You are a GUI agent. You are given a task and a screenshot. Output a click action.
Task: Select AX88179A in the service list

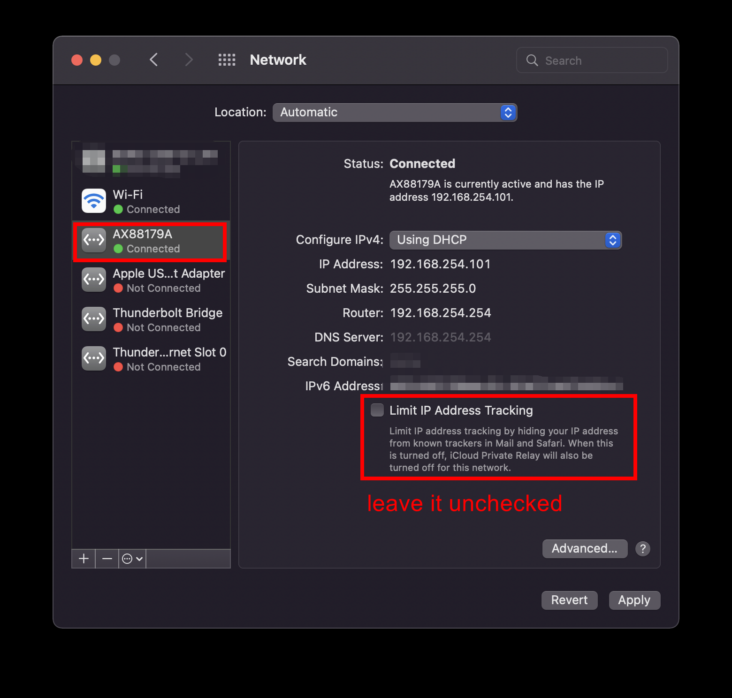pos(150,241)
